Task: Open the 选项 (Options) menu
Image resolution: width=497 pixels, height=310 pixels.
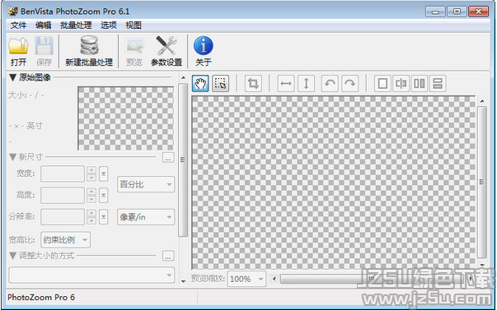Action: click(109, 25)
